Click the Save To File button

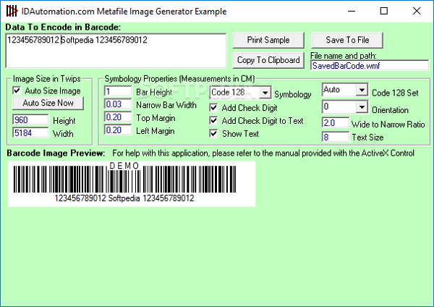[346, 40]
